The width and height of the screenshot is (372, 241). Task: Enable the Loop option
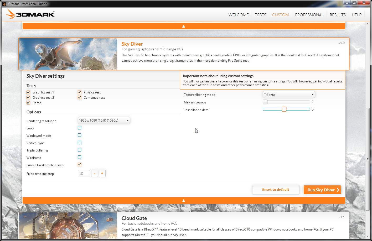coord(80,128)
